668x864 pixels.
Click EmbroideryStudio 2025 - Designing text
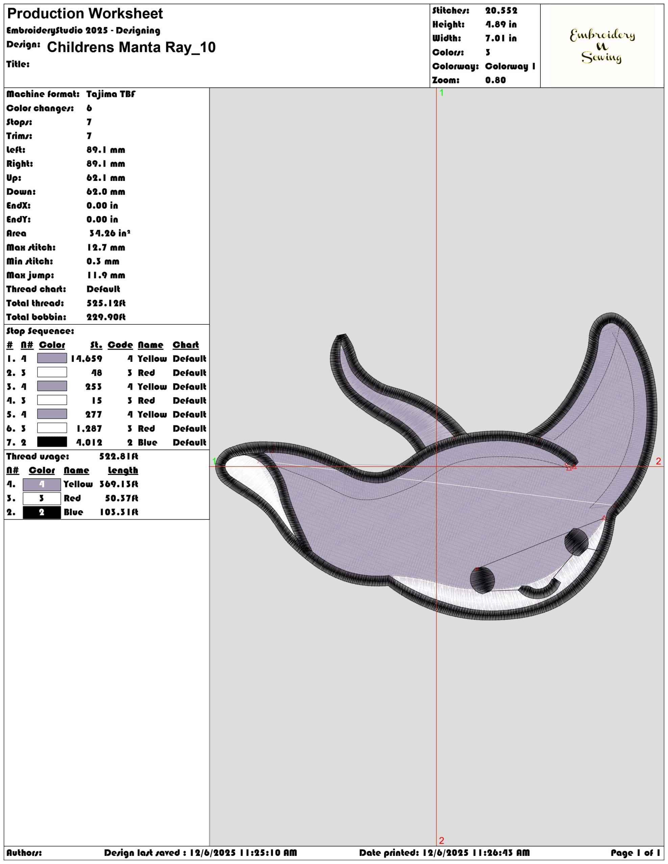point(83,30)
